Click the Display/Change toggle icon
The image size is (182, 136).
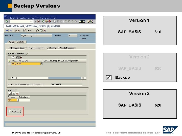(x=16, y=30)
